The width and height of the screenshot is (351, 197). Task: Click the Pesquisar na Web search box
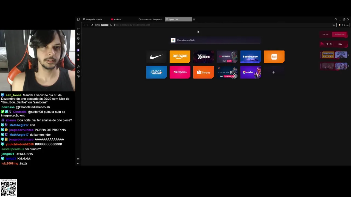tap(215, 40)
